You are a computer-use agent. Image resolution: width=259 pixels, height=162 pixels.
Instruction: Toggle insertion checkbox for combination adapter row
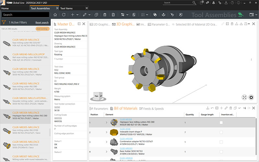(x=221, y=142)
